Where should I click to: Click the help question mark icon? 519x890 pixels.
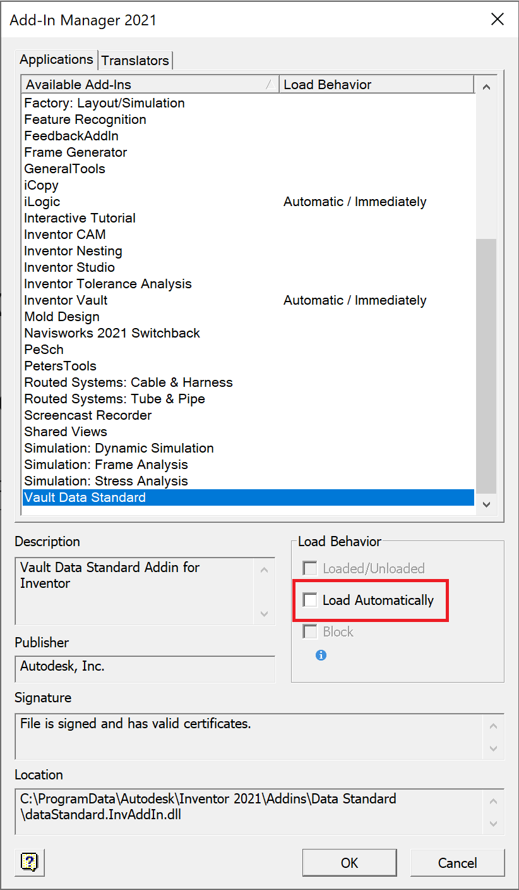click(x=30, y=862)
